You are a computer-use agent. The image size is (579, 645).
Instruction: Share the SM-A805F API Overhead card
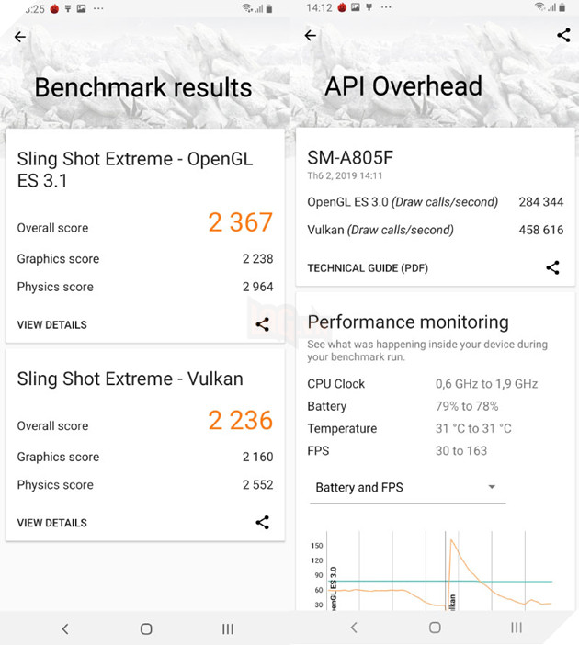point(552,268)
